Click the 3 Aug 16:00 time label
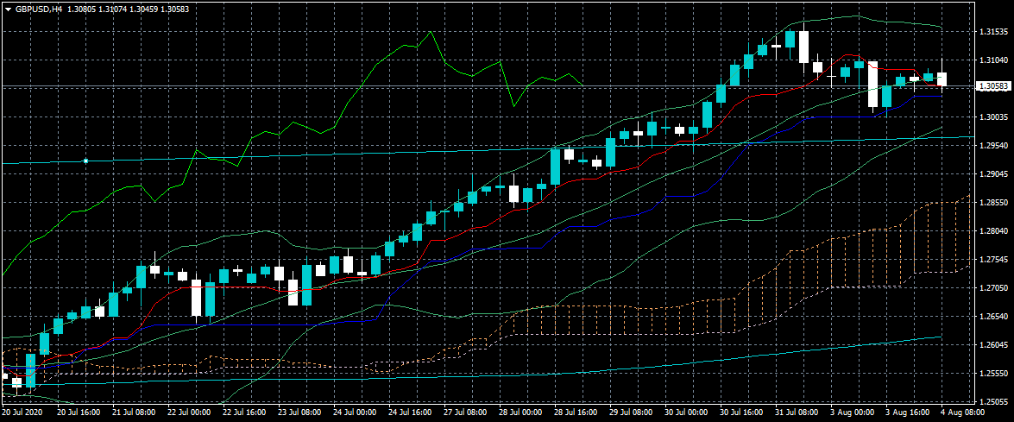Image resolution: width=1014 pixels, height=422 pixels. click(907, 411)
